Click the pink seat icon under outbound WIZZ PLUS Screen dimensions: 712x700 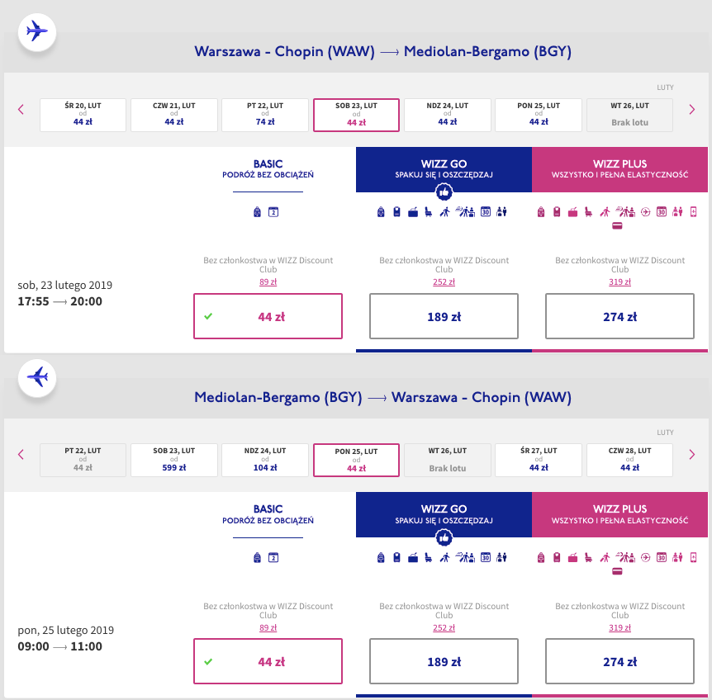(588, 212)
